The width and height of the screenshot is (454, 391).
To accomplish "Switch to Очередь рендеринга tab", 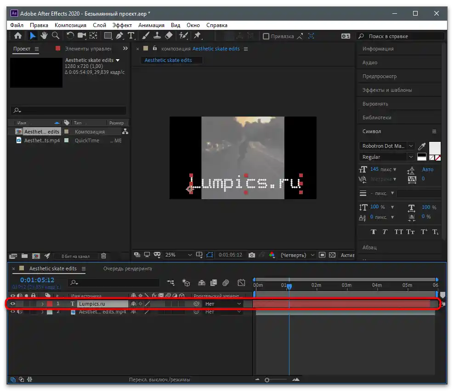I will 127,268.
